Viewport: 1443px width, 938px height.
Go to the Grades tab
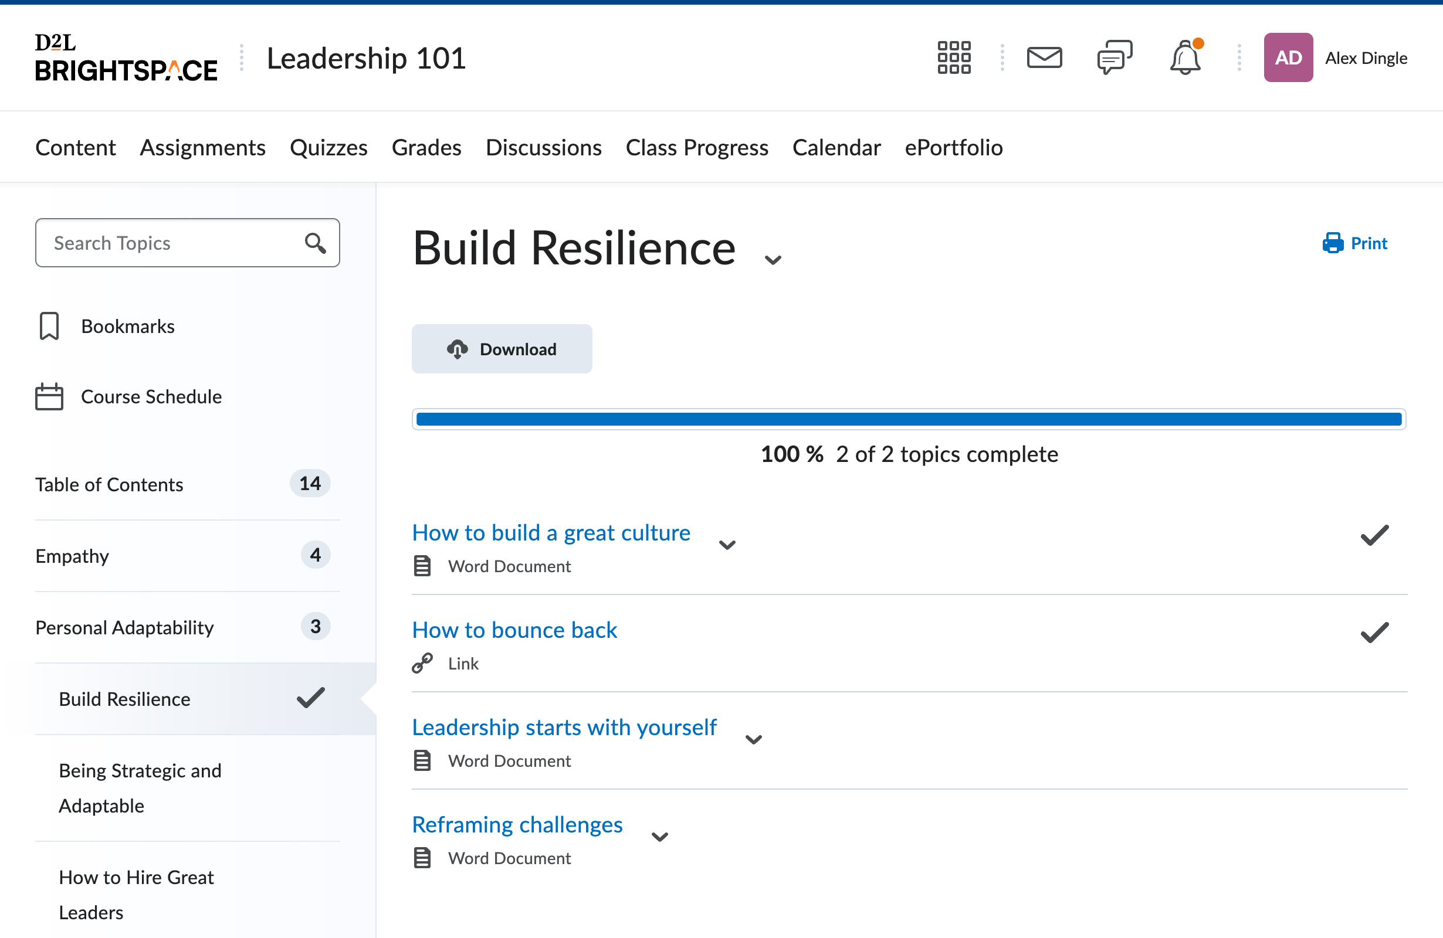tap(426, 147)
